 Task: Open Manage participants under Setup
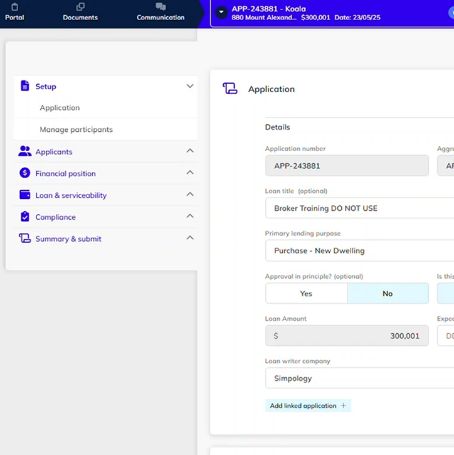pyautogui.click(x=76, y=129)
